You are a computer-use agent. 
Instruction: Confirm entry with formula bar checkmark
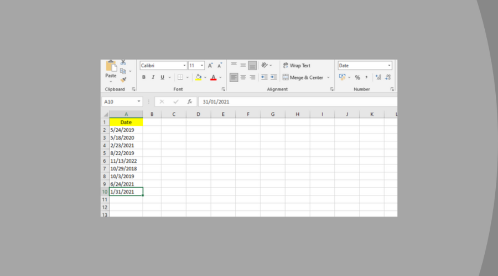coord(175,102)
